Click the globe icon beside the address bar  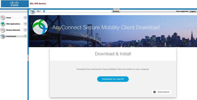[x=32, y=11]
